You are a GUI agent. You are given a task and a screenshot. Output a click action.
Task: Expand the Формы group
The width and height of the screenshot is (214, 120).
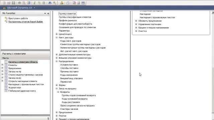(57, 85)
